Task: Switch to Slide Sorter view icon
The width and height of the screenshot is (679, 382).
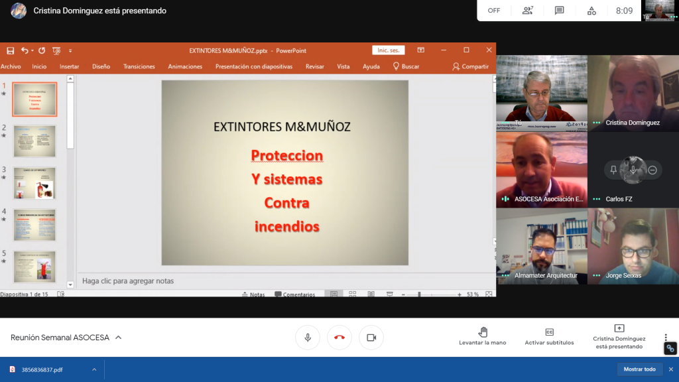Action: [353, 294]
